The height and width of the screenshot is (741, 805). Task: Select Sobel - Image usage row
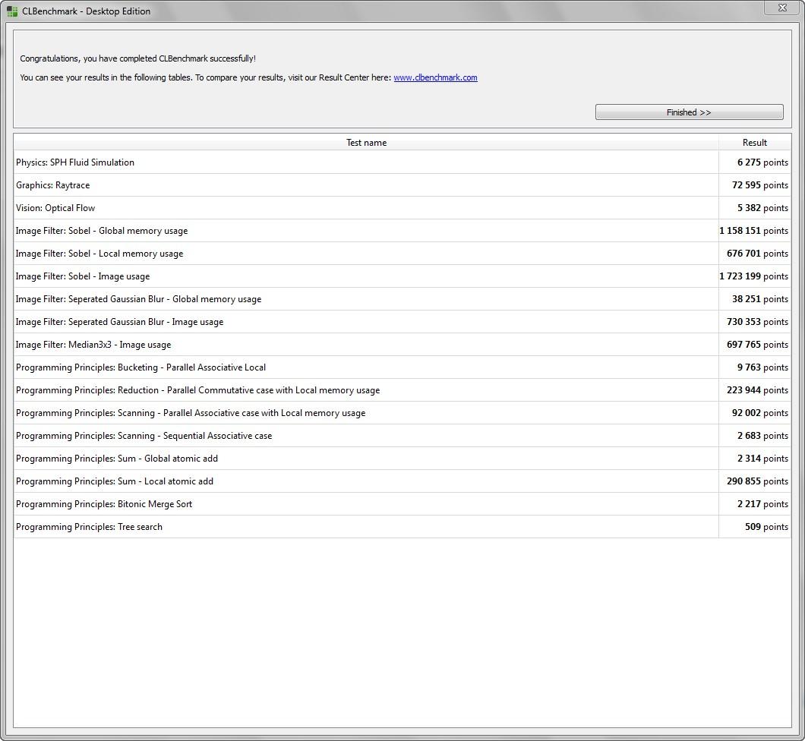[83, 276]
